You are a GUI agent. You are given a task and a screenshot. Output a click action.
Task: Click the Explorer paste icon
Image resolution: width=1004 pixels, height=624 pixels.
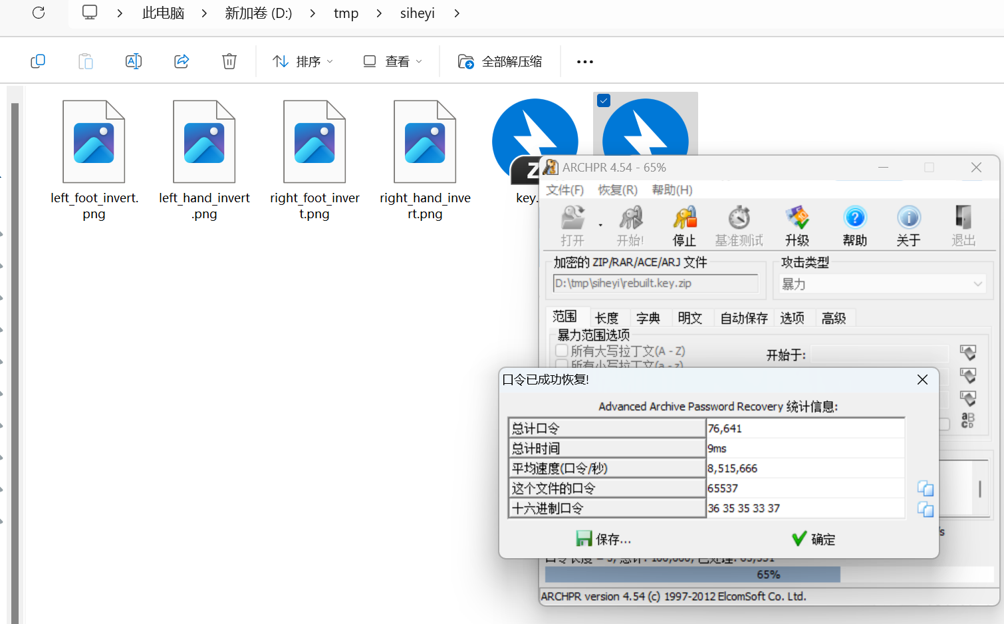[86, 61]
